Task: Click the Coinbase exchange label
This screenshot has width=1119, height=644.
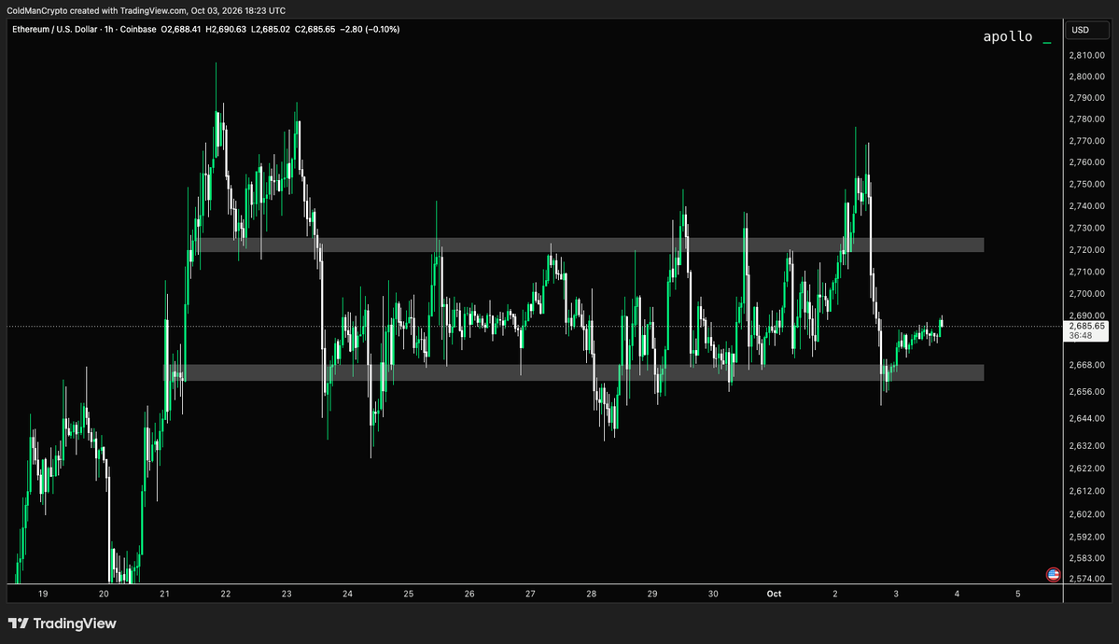Action: click(138, 29)
